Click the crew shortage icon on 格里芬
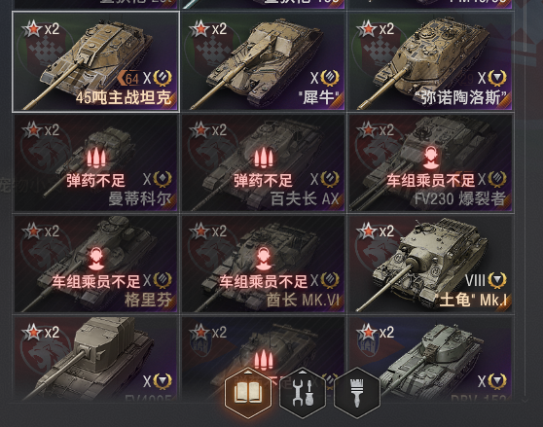Image resolution: width=543 pixels, height=427 pixels. click(x=96, y=259)
